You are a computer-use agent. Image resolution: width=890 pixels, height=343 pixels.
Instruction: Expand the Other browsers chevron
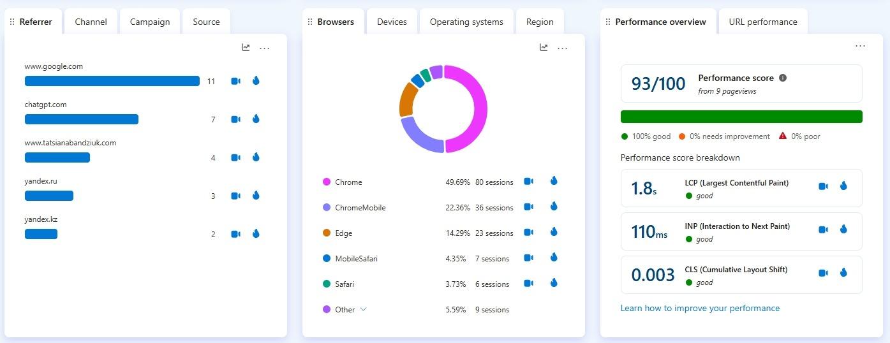click(364, 309)
